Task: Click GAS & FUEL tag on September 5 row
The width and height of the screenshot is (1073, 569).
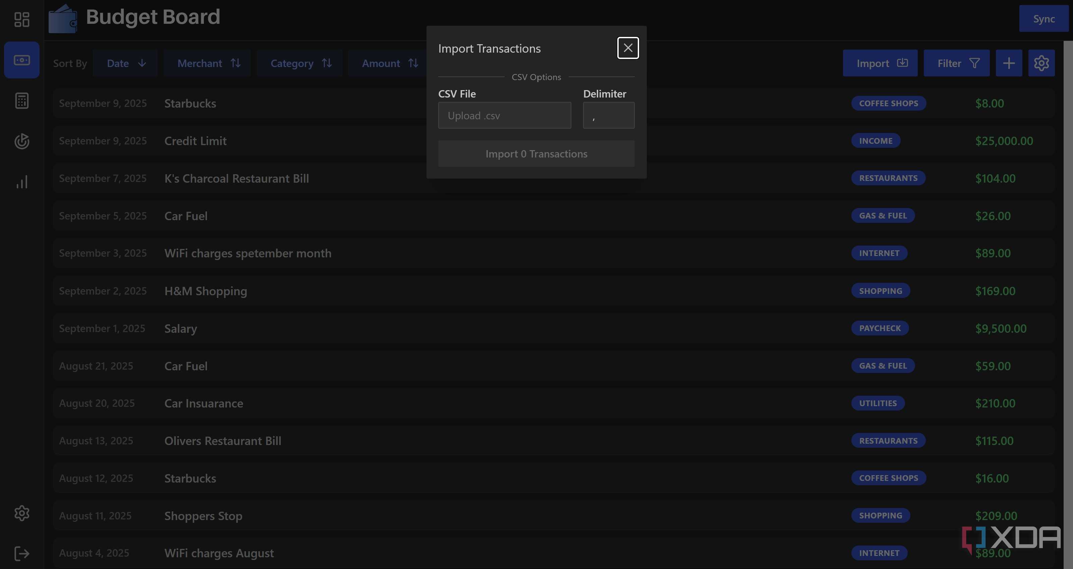Action: (883, 215)
